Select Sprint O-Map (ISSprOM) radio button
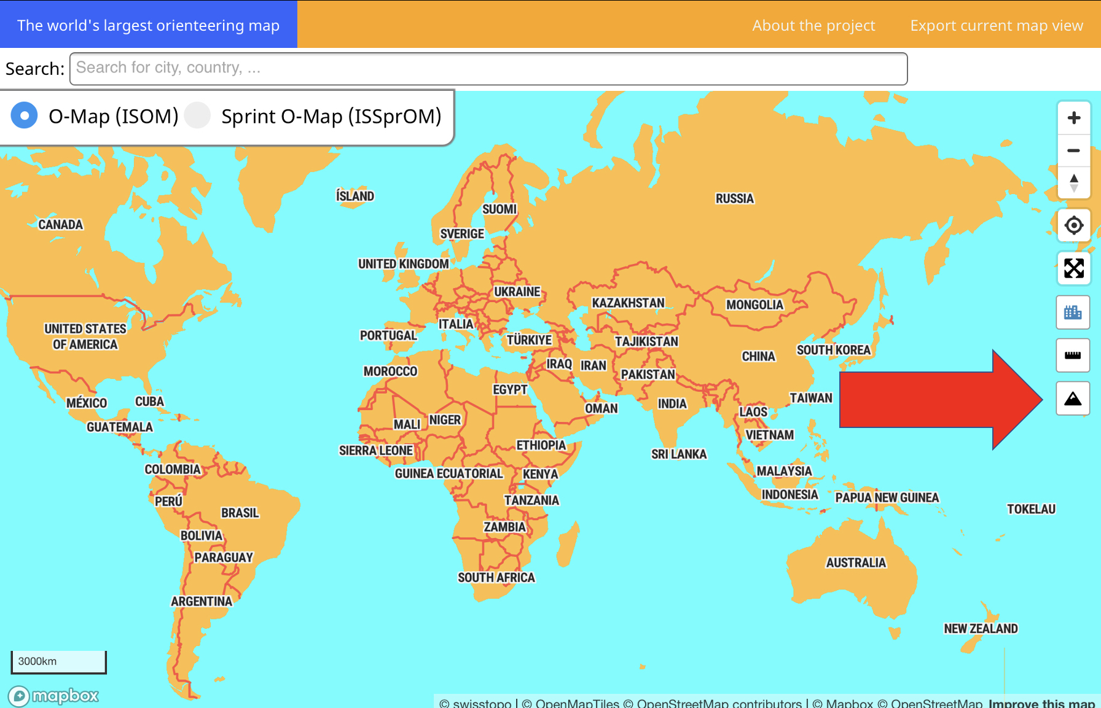Viewport: 1101px width, 708px height. point(198,115)
